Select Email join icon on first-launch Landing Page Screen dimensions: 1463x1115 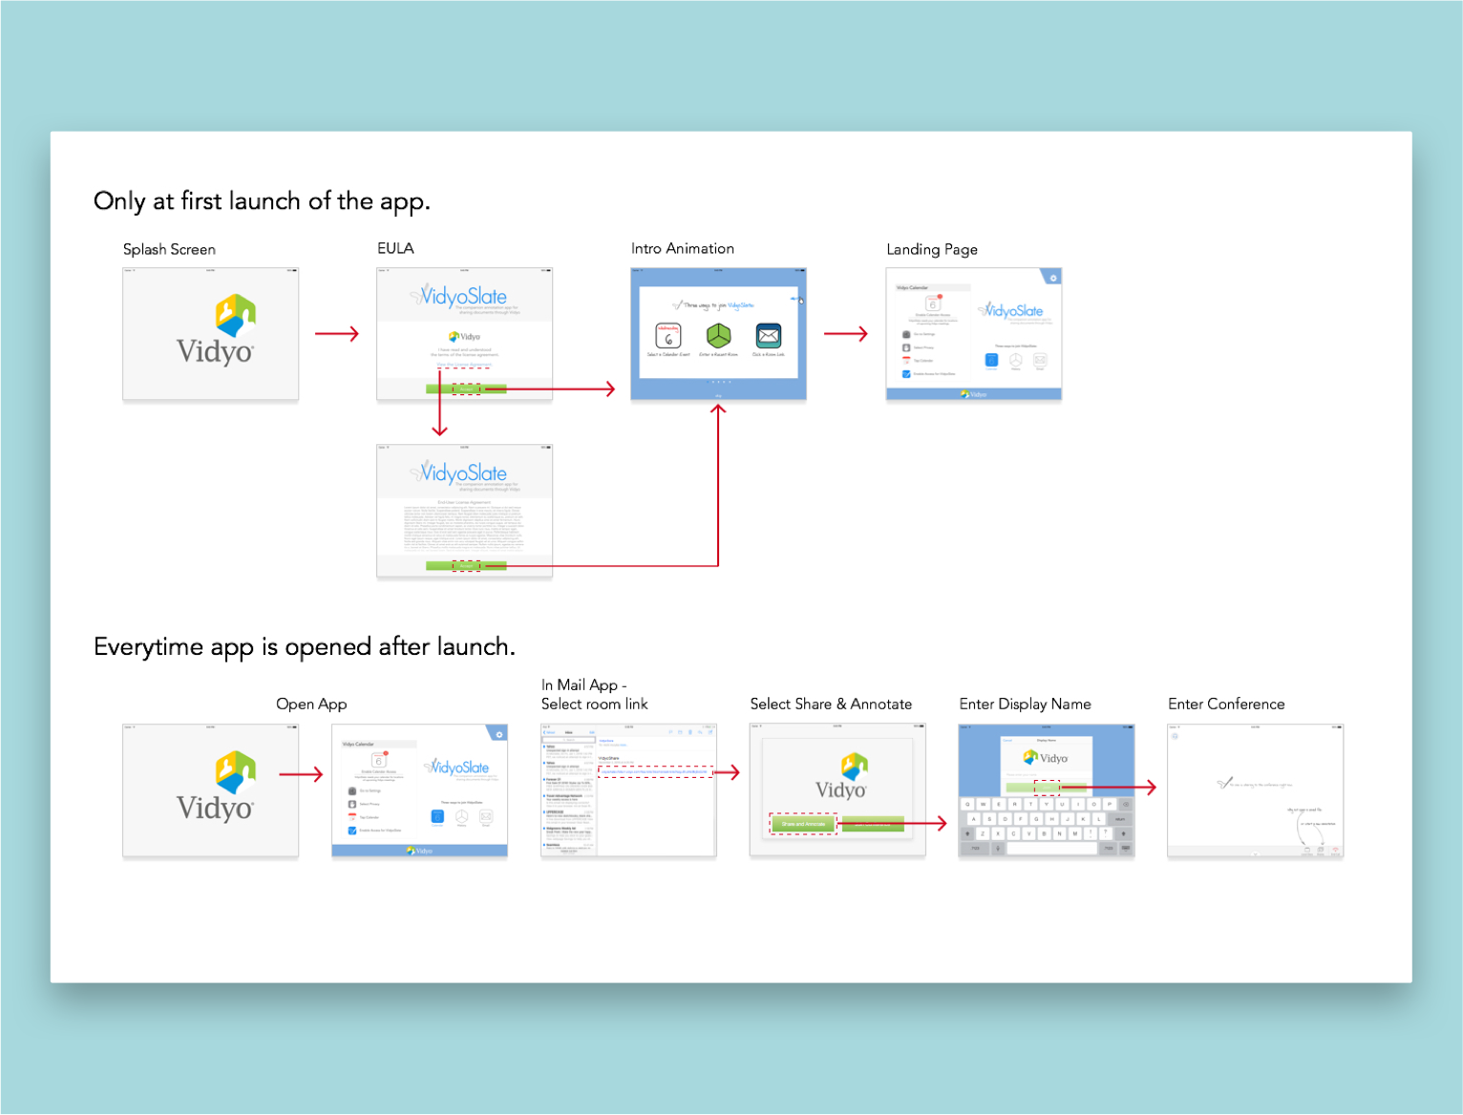click(1040, 360)
